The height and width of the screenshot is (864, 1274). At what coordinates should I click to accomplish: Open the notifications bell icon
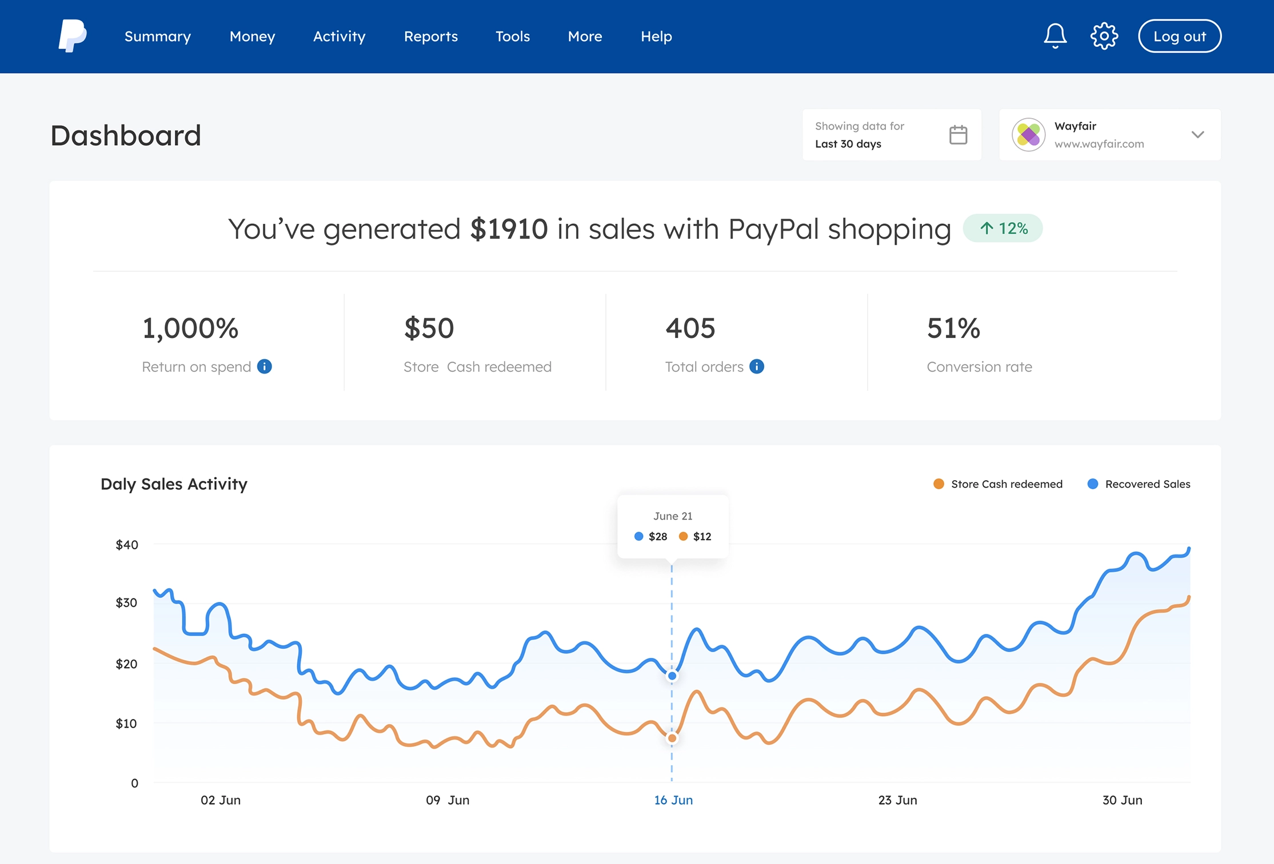pos(1056,37)
